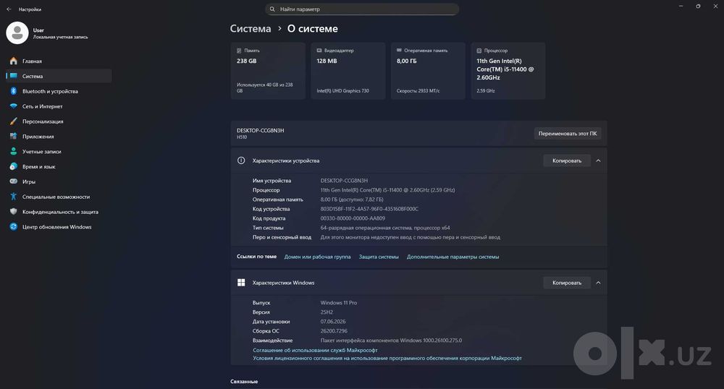Click the Процессор card chip icon
The width and height of the screenshot is (724, 389).
click(x=479, y=51)
